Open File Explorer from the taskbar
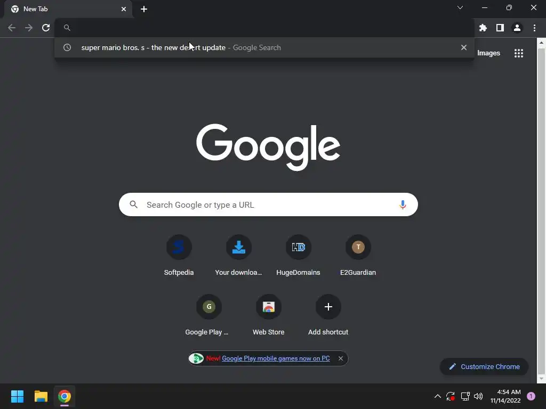Image resolution: width=546 pixels, height=409 pixels. point(41,396)
